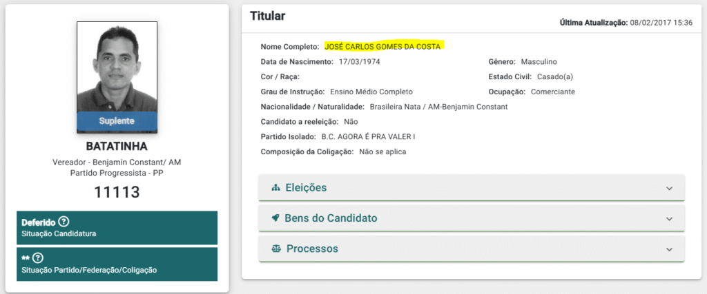This screenshot has width=707, height=294.
Task: Select the Eleições panel title
Action: click(306, 187)
